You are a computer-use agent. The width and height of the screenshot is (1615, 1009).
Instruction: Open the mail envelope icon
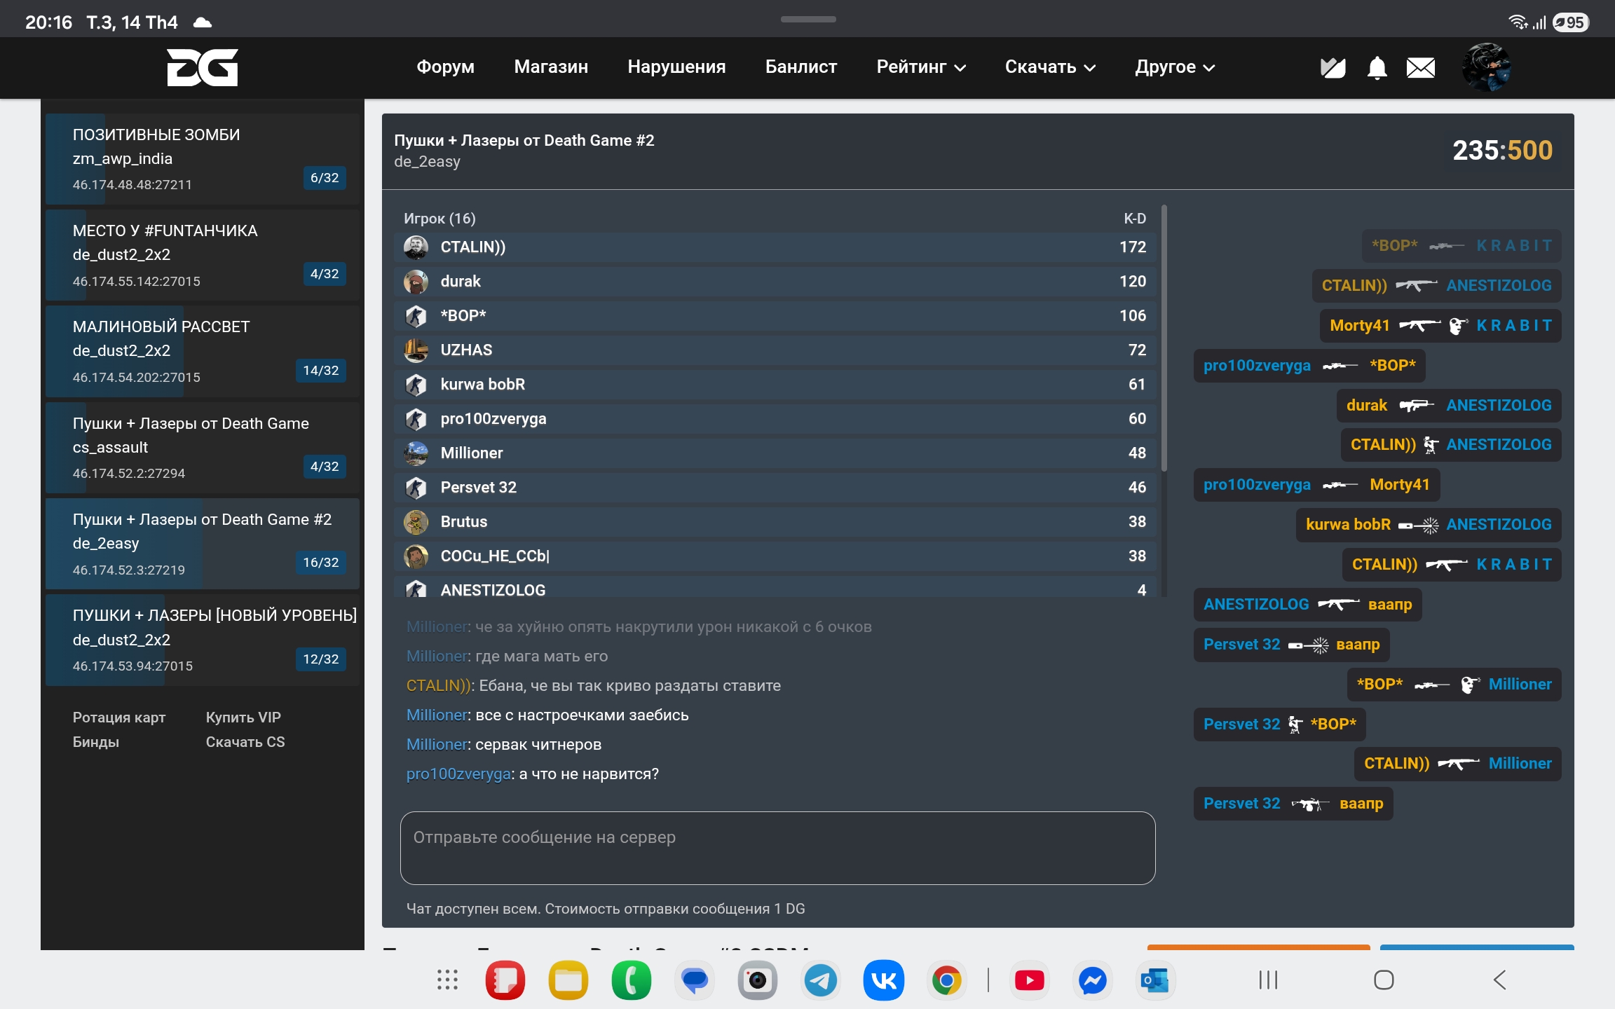(1420, 68)
